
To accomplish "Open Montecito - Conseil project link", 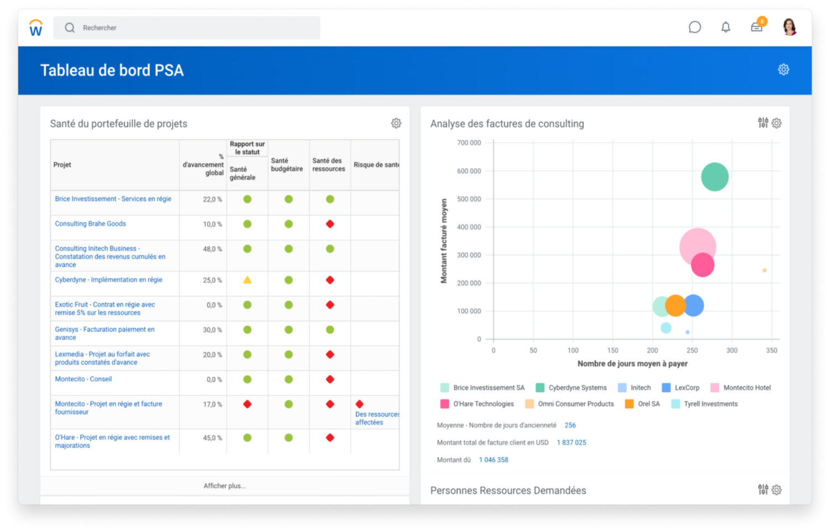I will (83, 379).
